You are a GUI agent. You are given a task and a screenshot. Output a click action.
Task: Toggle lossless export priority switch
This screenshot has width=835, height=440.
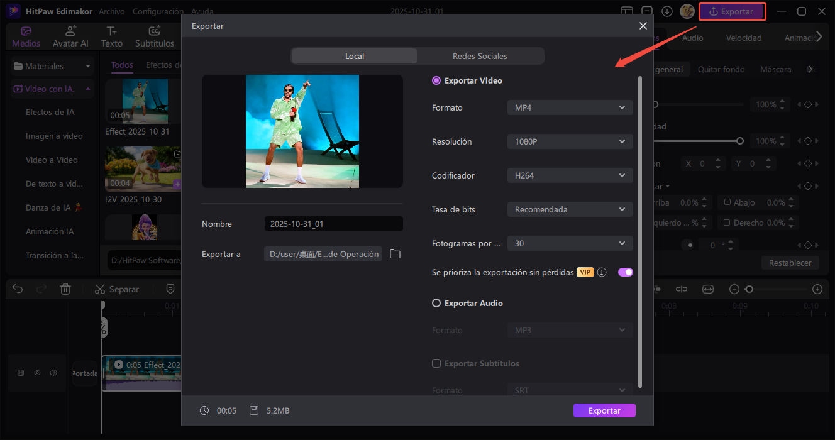pyautogui.click(x=625, y=272)
